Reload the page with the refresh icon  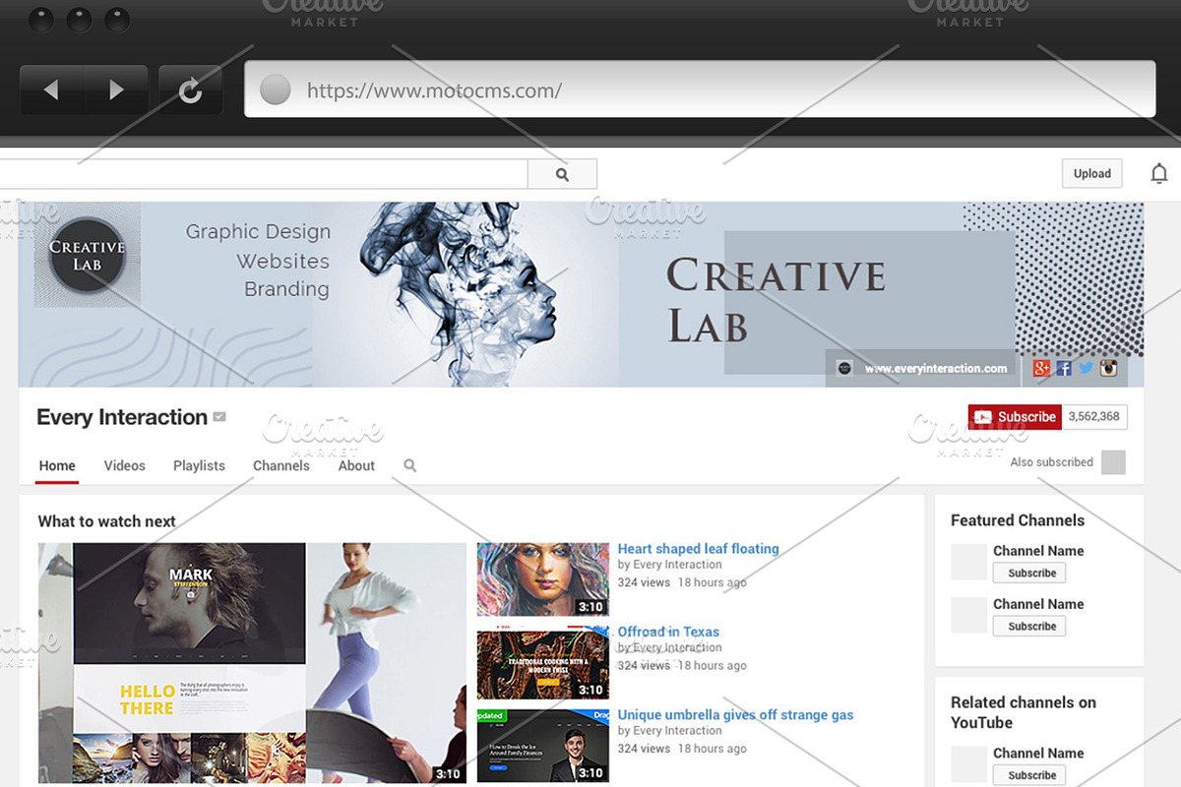[x=190, y=91]
